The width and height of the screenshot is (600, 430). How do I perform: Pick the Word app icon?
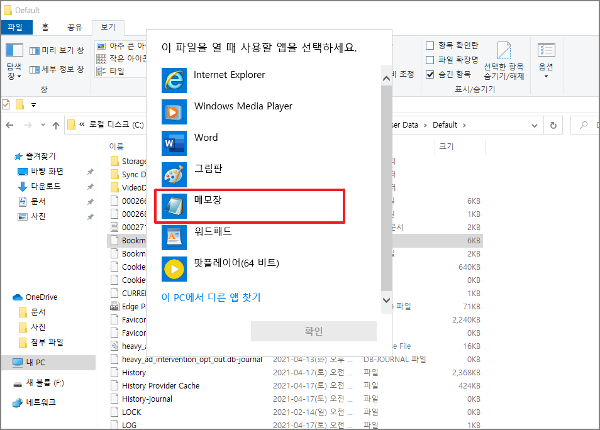point(174,143)
